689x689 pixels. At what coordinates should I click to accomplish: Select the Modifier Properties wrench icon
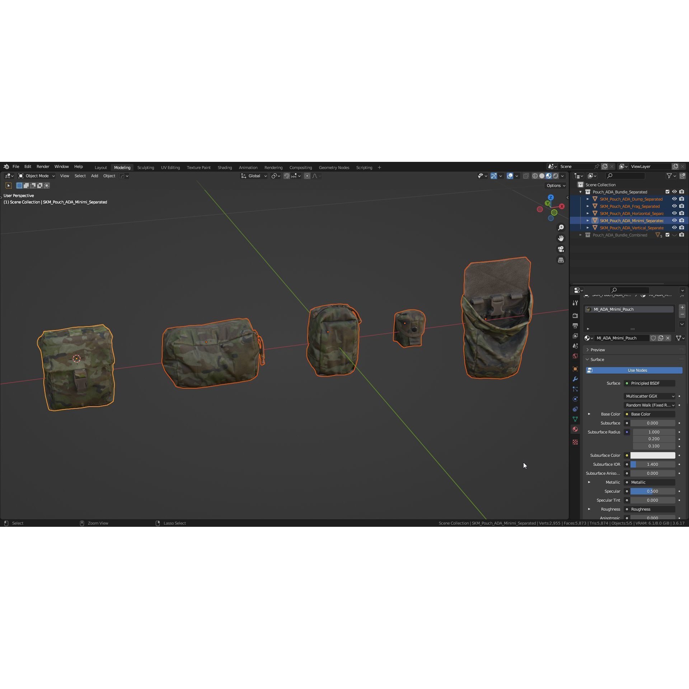[575, 379]
